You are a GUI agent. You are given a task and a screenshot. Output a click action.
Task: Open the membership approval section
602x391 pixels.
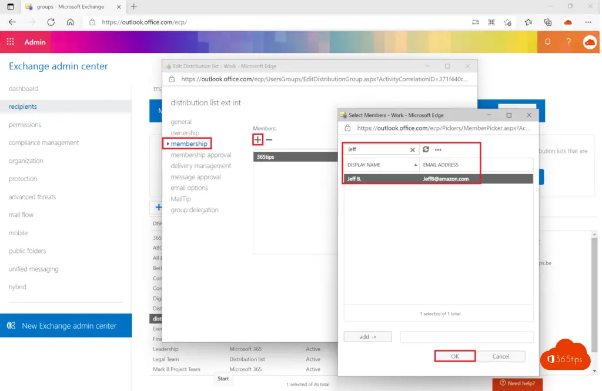200,155
